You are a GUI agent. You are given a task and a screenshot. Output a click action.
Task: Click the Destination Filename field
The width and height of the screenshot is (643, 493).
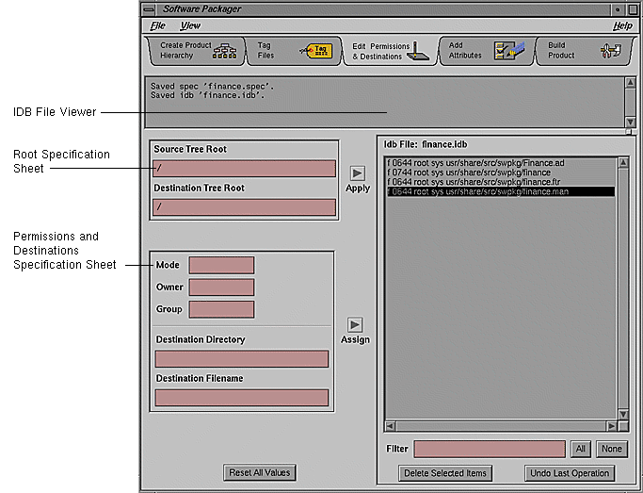tap(242, 398)
